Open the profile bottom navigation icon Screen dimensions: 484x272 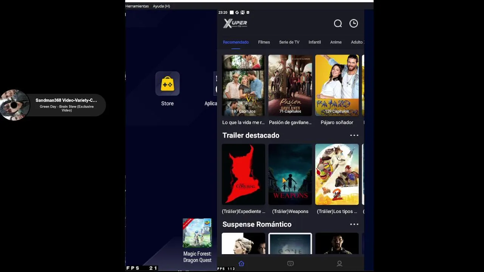(x=339, y=263)
